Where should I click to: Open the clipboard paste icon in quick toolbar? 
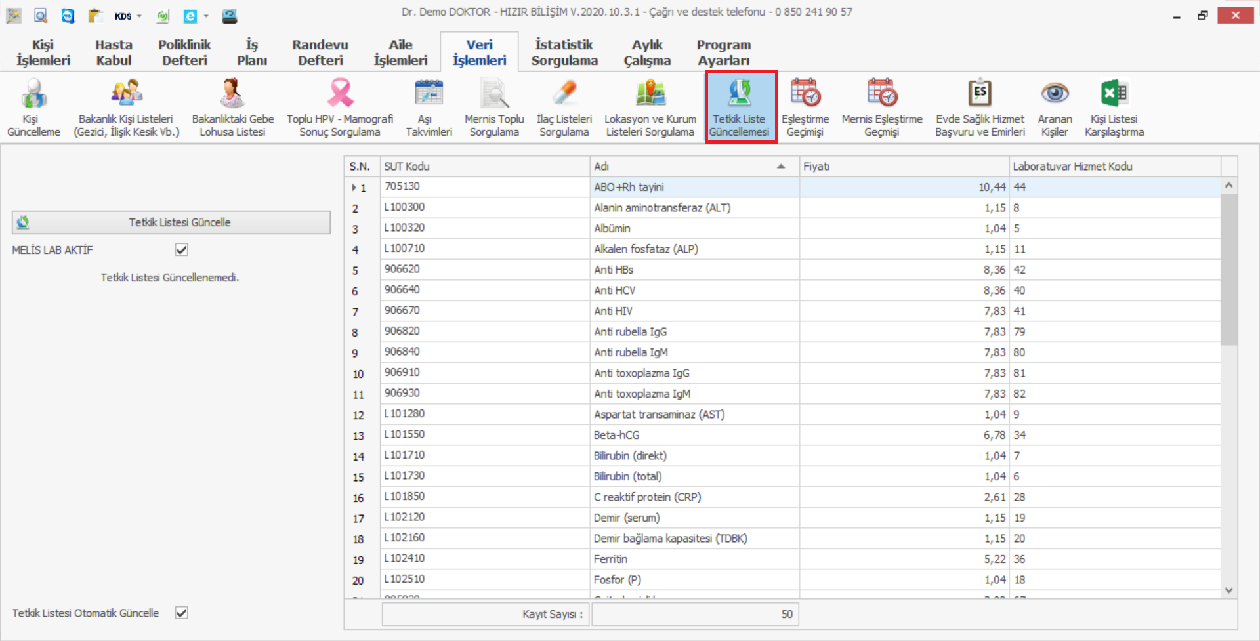96,16
